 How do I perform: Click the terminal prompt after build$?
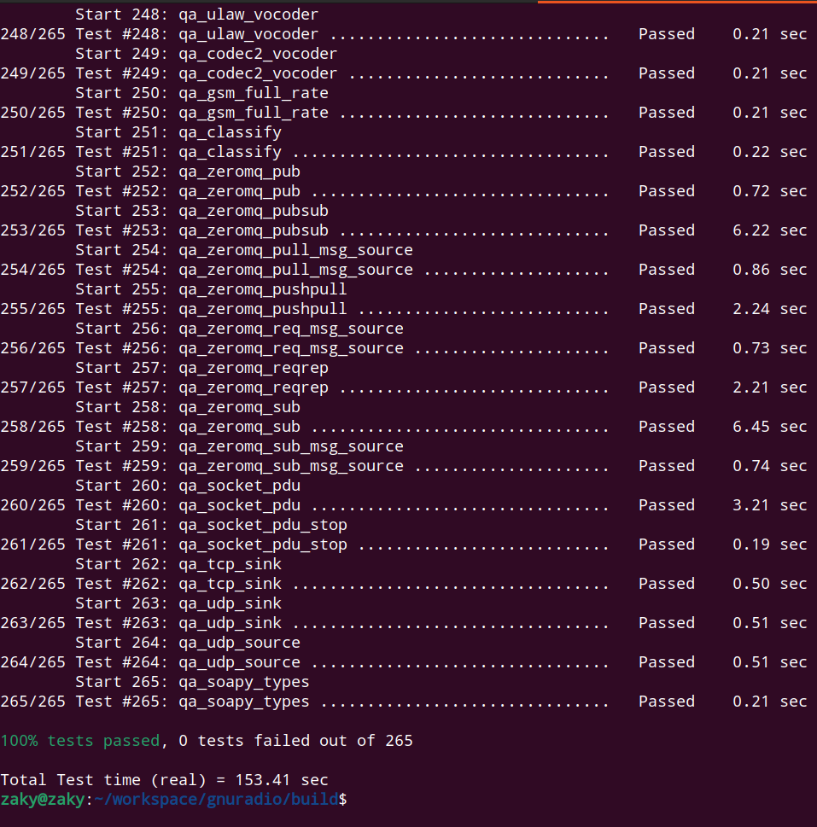(352, 800)
